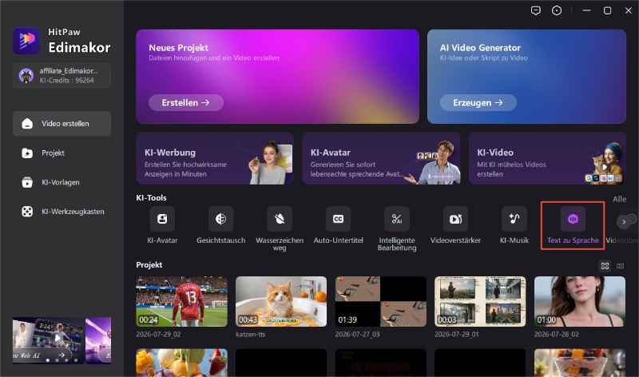The width and height of the screenshot is (639, 377).
Task: Open KI-Werkzeugkasten in the sidebar
Action: (62, 212)
